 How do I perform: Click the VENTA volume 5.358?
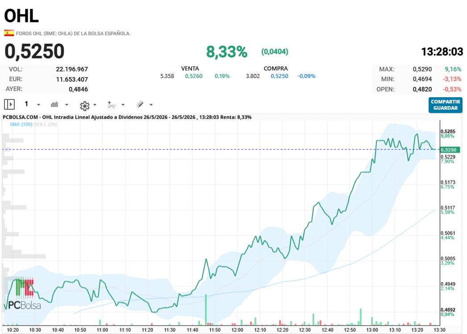[x=167, y=76]
